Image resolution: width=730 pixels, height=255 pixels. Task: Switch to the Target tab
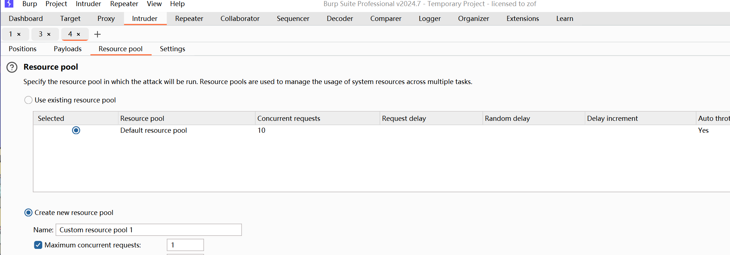[x=70, y=18]
